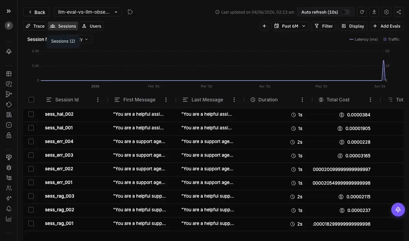Open the user avatar F menu

9,26
